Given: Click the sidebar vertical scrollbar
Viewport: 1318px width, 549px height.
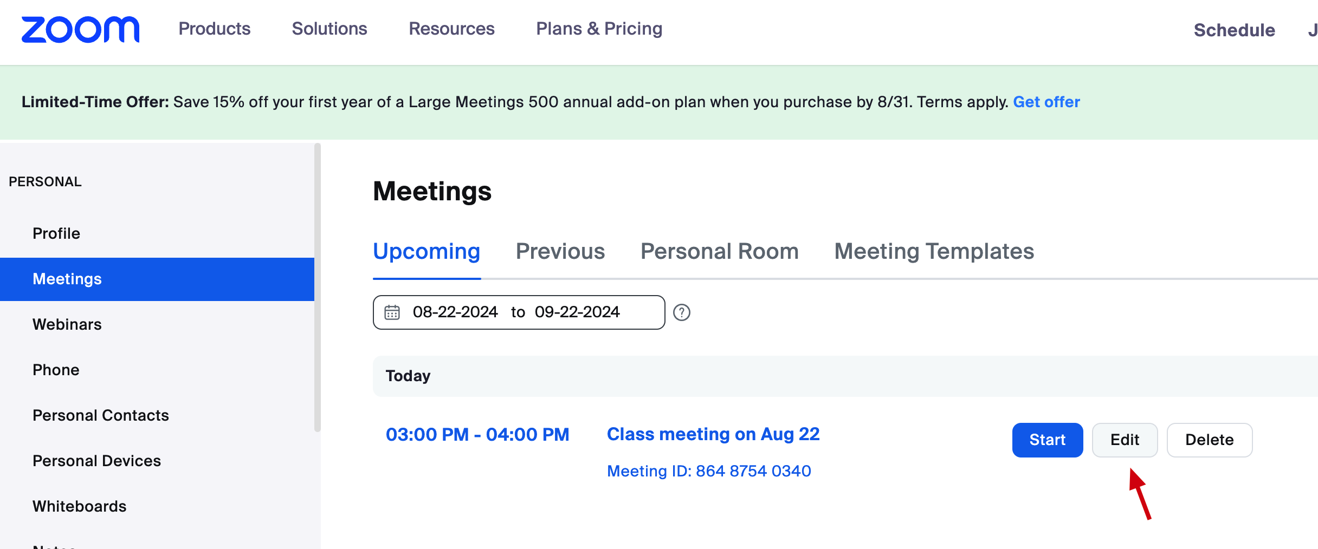Looking at the screenshot, I should pos(318,287).
